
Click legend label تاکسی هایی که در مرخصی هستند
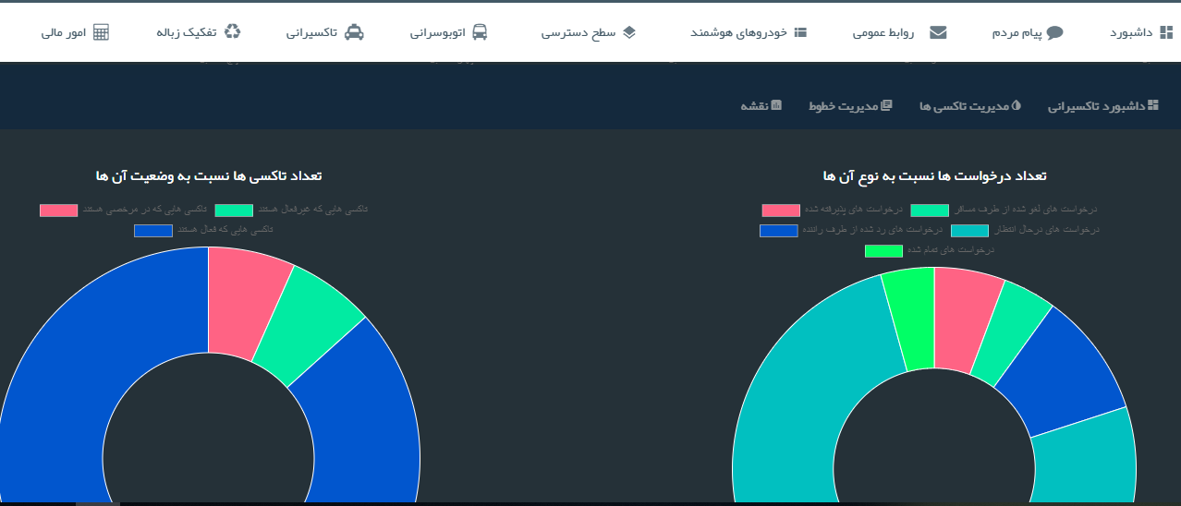click(x=144, y=211)
